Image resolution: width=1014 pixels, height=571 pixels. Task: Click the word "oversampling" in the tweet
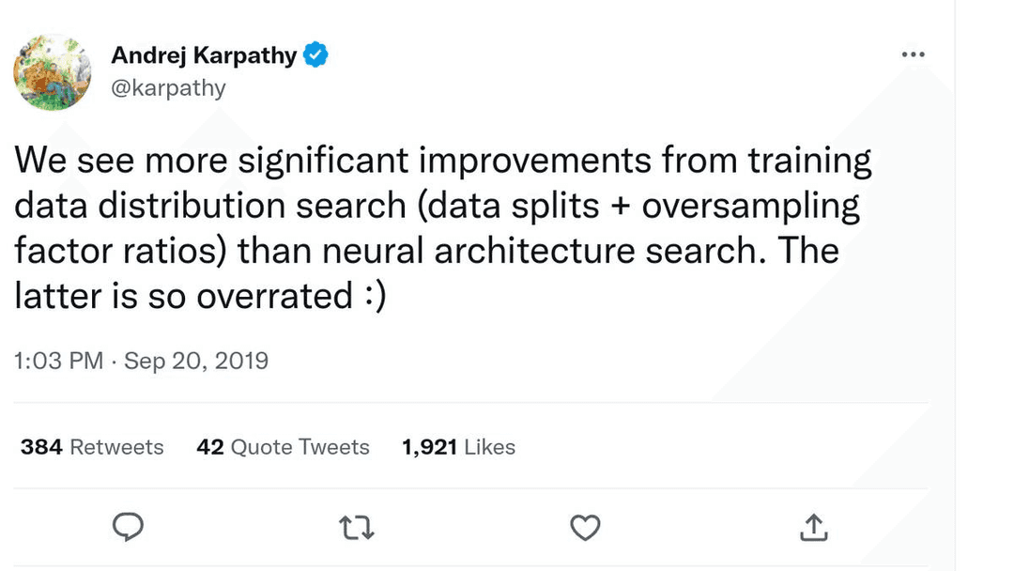751,207
